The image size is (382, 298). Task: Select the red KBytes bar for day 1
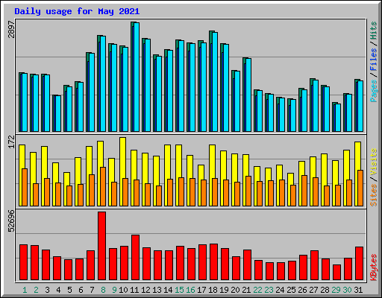click(x=23, y=262)
